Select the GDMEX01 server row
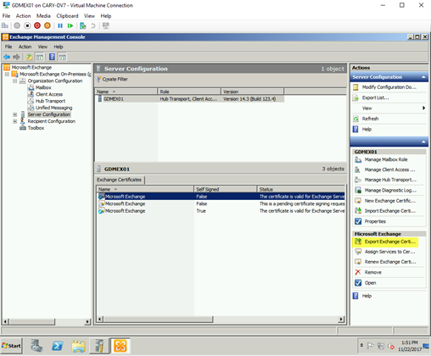Viewport: 431px width, 356px height. click(189, 99)
